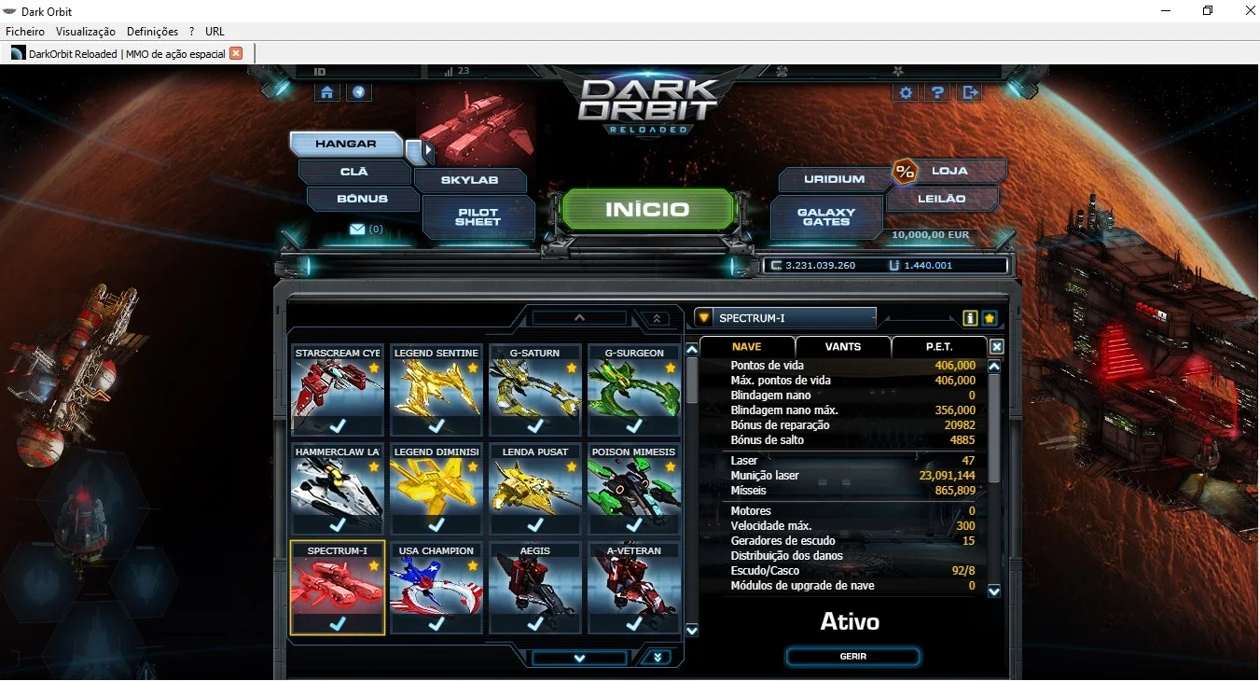Screen dimensions: 1260x681
Task: Toggle favorite star on SPECTRUM-I ship card
Action: point(374,566)
